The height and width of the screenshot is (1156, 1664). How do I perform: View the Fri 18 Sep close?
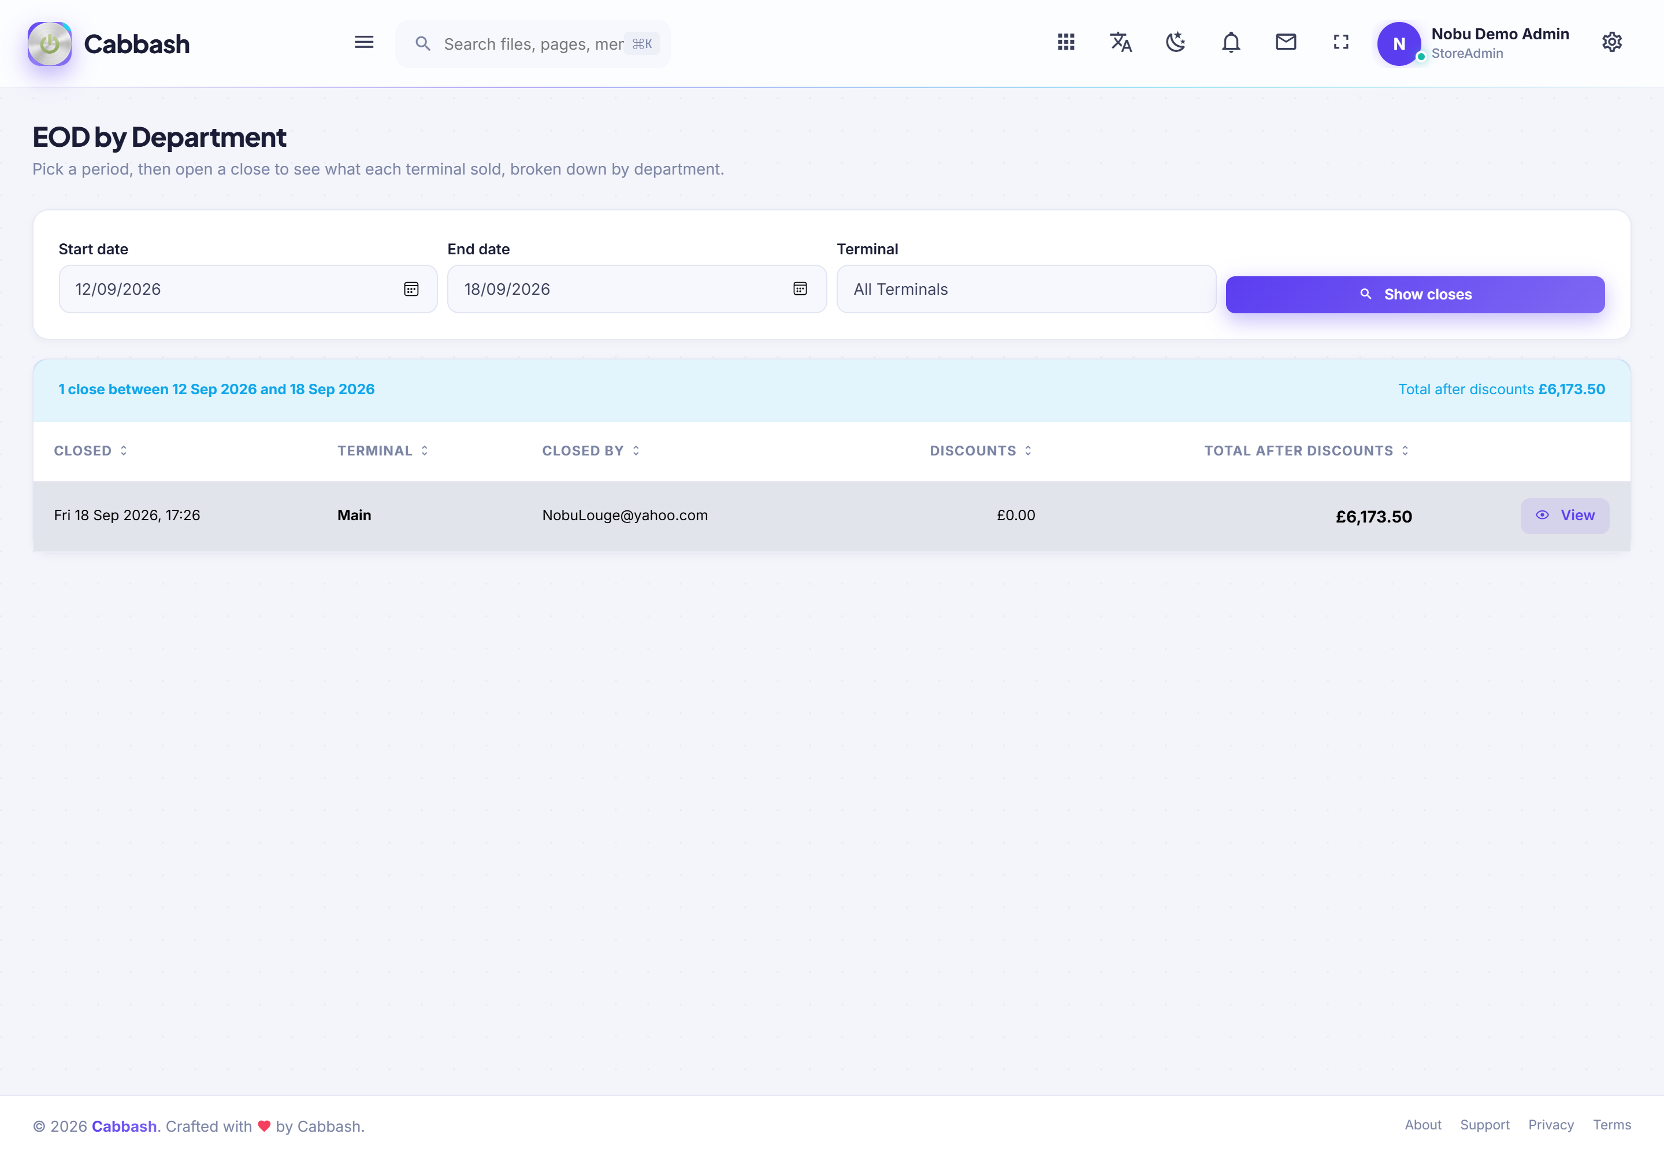[x=1565, y=516]
